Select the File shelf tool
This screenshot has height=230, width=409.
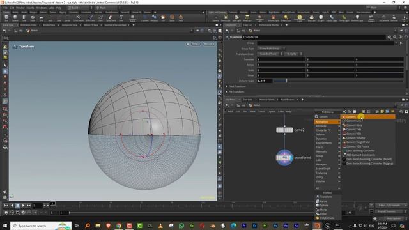(163, 18)
